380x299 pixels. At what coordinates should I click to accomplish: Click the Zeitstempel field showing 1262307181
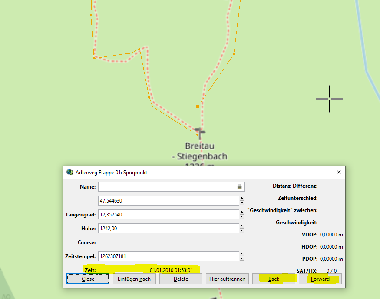pos(169,256)
